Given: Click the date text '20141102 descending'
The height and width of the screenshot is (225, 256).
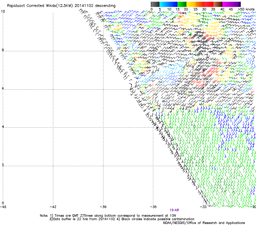Looking at the screenshot, I should [x=95, y=6].
